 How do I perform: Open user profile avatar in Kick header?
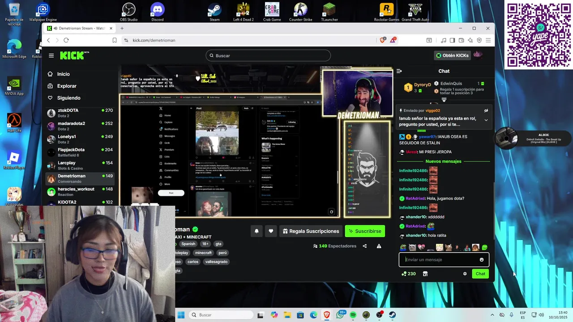pyautogui.click(x=478, y=55)
